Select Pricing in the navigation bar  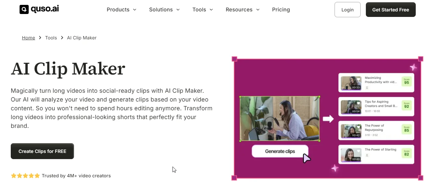pyautogui.click(x=281, y=9)
